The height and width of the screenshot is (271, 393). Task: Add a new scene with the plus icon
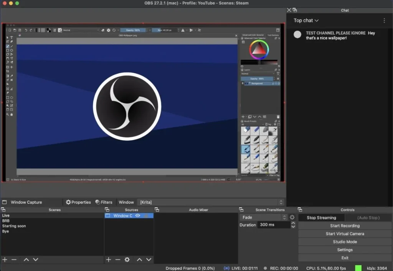click(5, 260)
